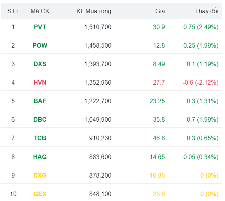The width and height of the screenshot is (225, 201).
Task: Select net volume 1,222,700
Action: (98, 101)
